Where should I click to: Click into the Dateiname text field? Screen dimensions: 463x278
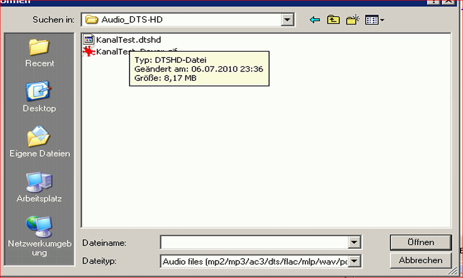point(254,242)
